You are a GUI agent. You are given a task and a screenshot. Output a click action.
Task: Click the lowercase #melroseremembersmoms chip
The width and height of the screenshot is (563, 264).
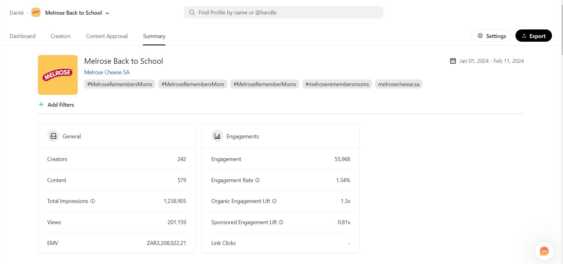click(337, 84)
